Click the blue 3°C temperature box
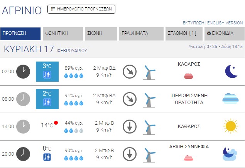Image resolution: width=245 pixels, height=168 pixels. point(47,71)
